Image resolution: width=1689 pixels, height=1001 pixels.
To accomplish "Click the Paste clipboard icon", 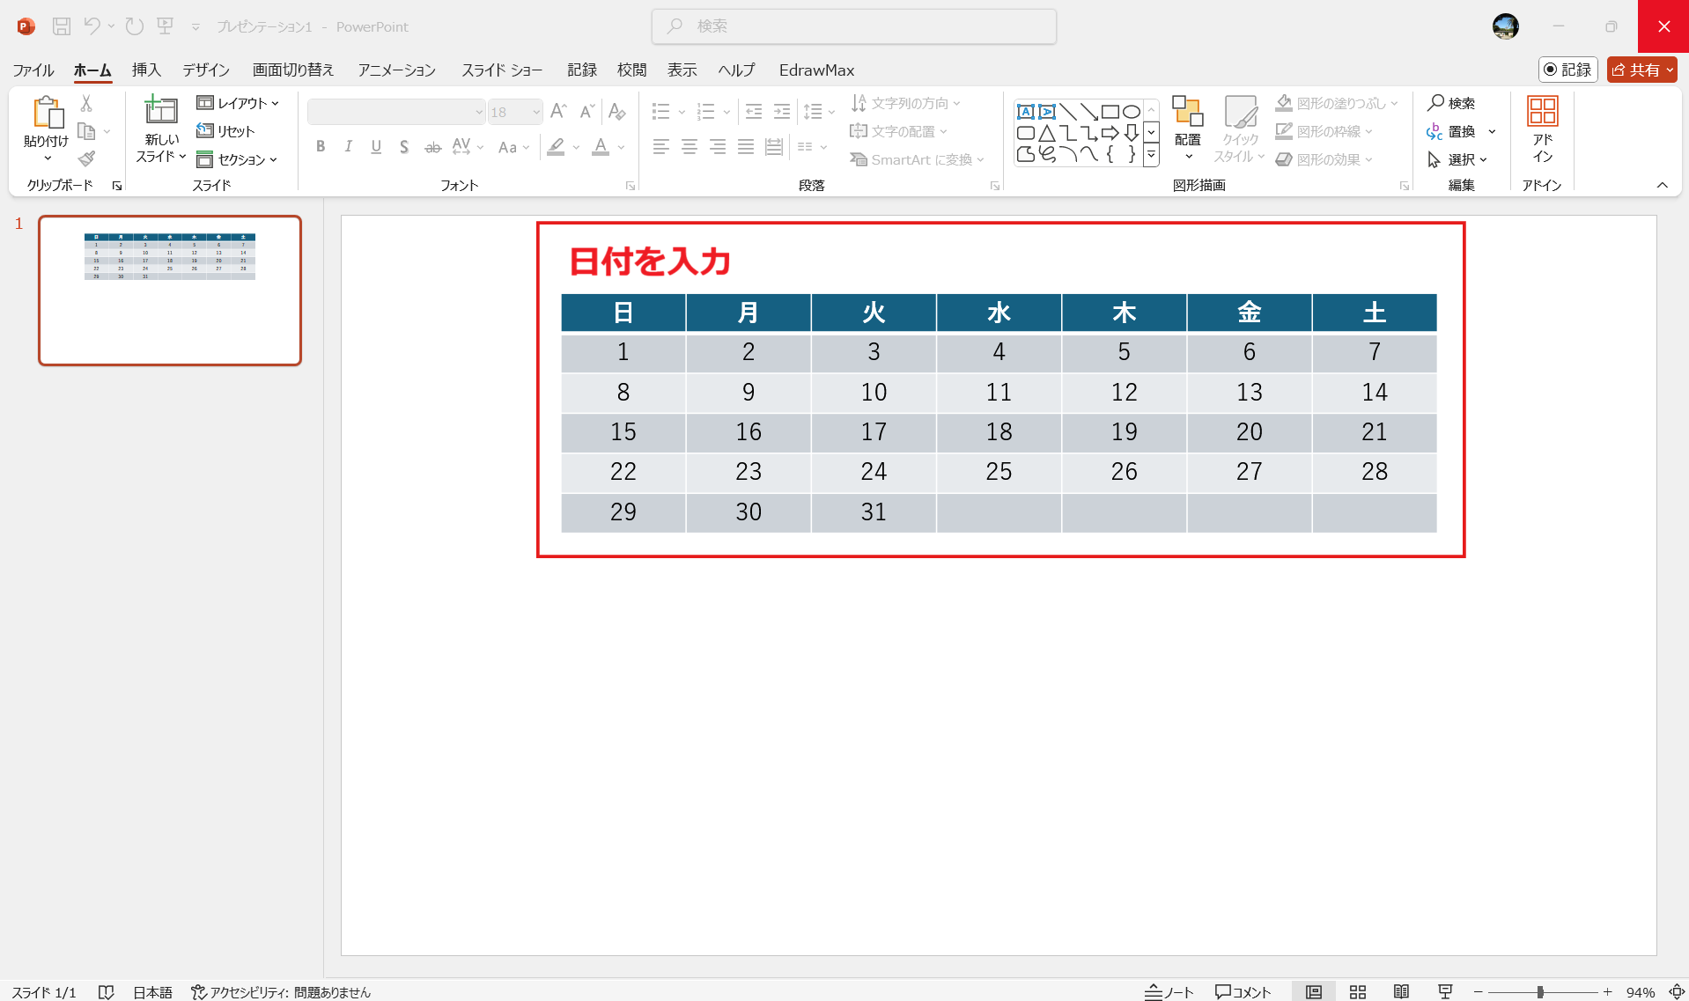I will pyautogui.click(x=47, y=113).
